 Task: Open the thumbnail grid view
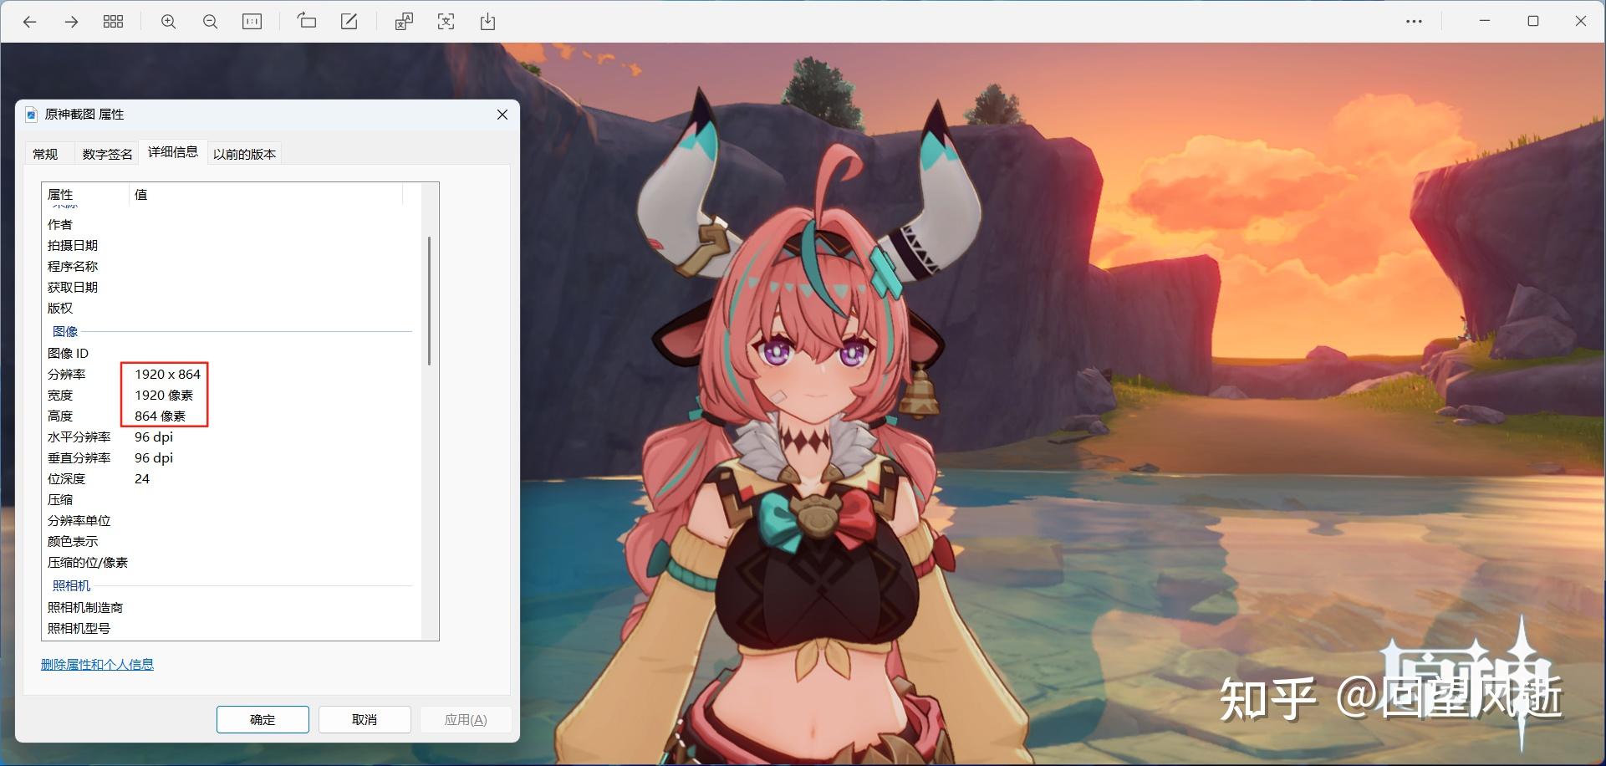click(113, 22)
